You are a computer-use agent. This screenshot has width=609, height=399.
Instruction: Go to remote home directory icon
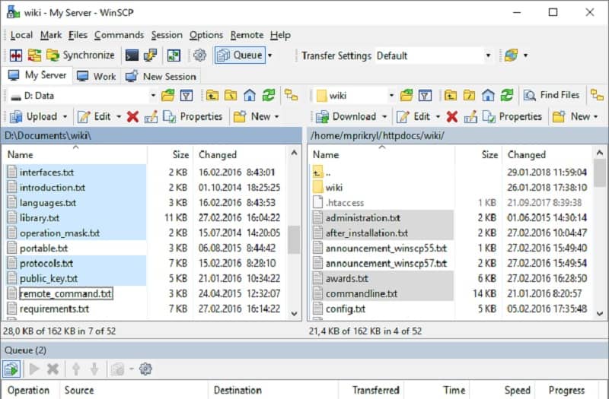pyautogui.click(x=488, y=96)
